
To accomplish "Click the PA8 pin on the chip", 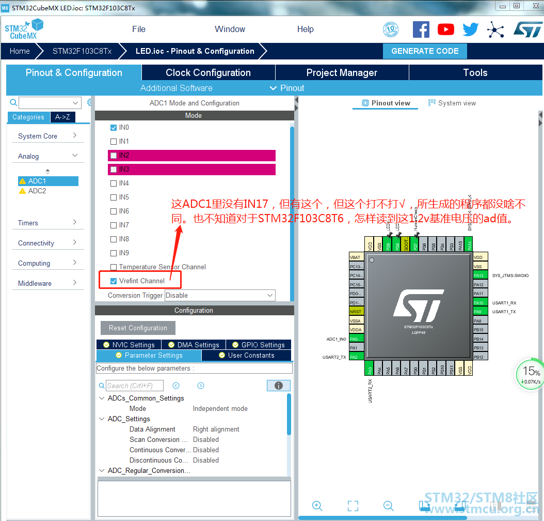I will click(x=480, y=320).
